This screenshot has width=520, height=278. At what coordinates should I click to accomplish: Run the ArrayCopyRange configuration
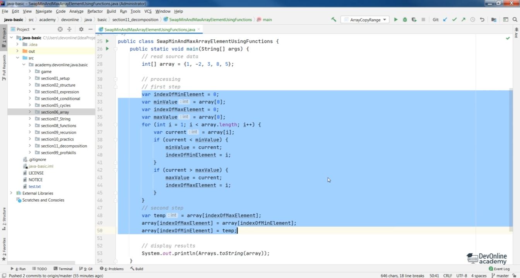click(395, 20)
